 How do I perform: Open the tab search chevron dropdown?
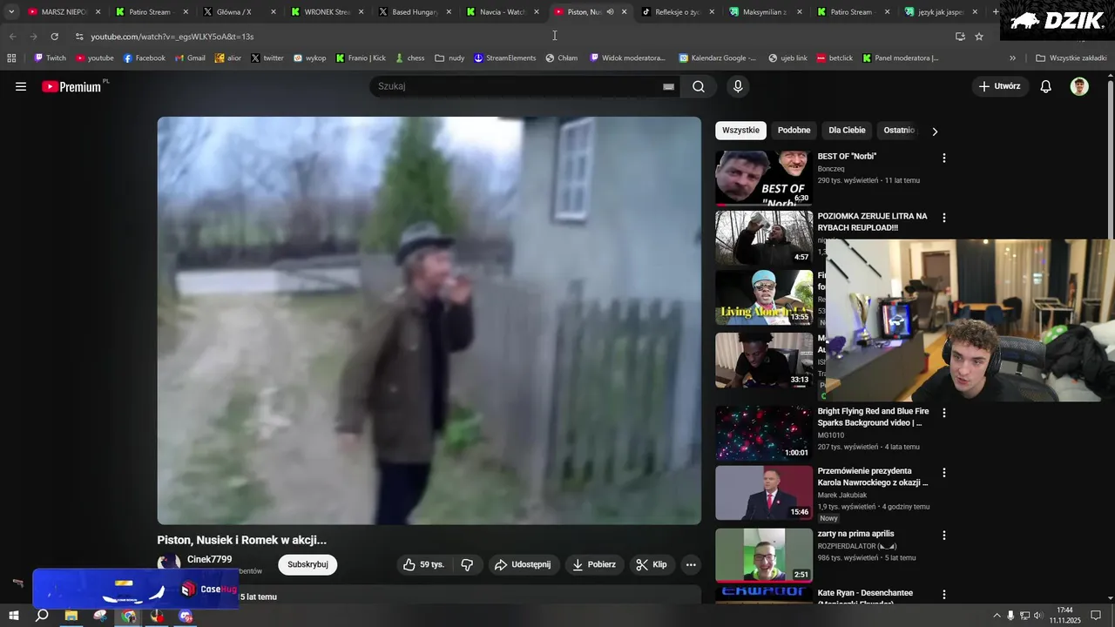point(11,12)
